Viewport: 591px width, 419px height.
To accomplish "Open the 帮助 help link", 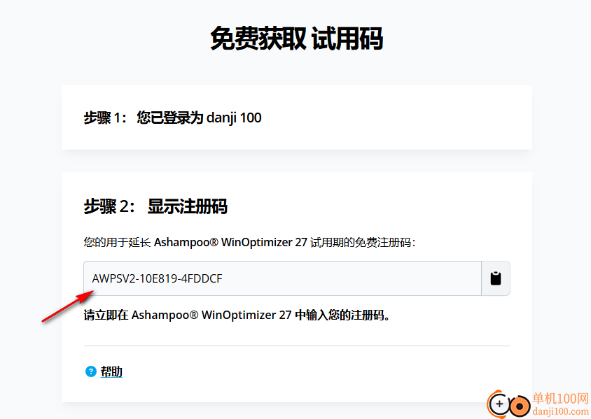I will (x=111, y=371).
